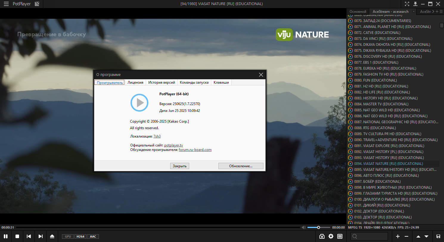Click the playback seek bar
444x242 pixels.
[x=158, y=227]
